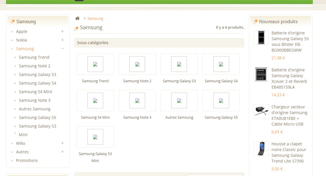Open Samsung Galaxy S5 in sidebar tree
The width and height of the screenshot is (326, 176).
(38, 118)
